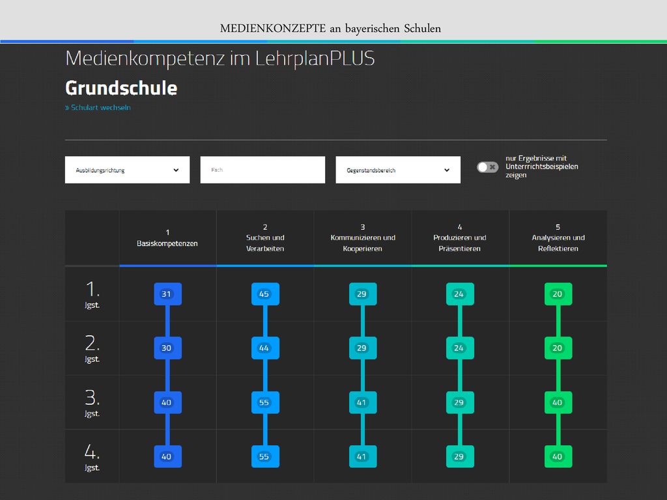Click badge 40 for 4. Jgst. Analysieren

pyautogui.click(x=558, y=456)
